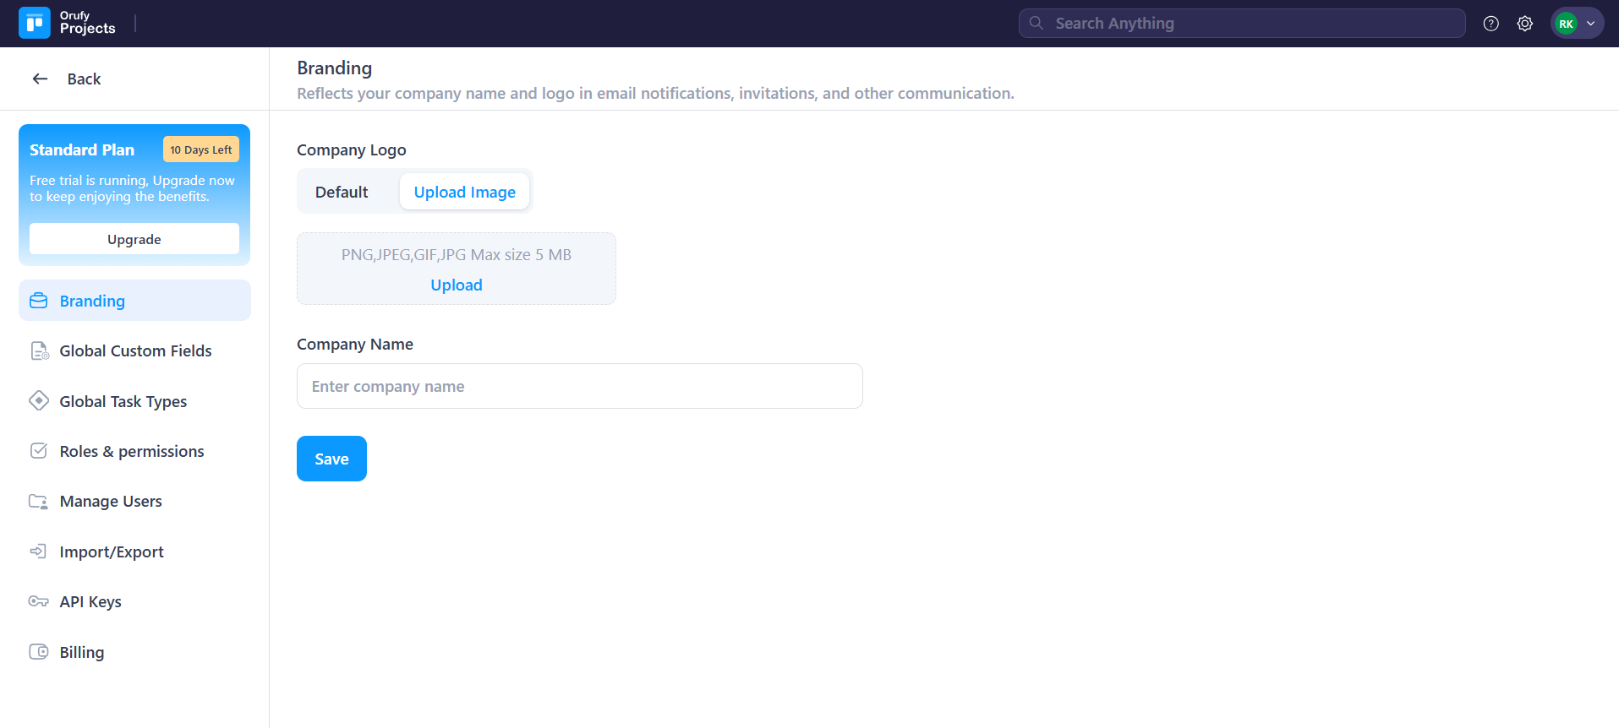Screen dimensions: 1619x728
Task: Select Branding in the sidebar
Action: point(92,301)
